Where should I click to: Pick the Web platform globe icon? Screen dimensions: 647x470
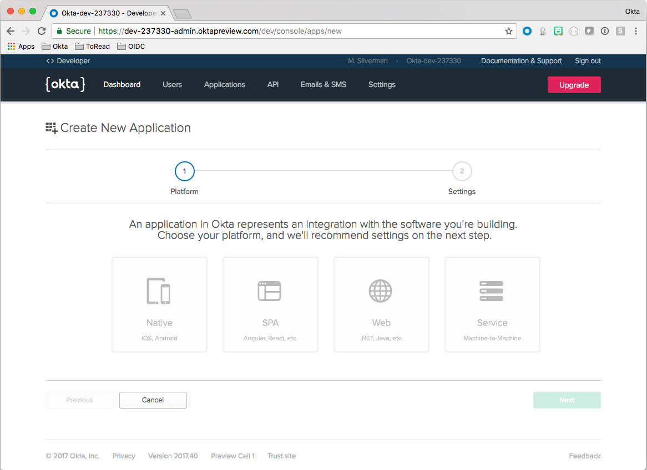tap(381, 291)
